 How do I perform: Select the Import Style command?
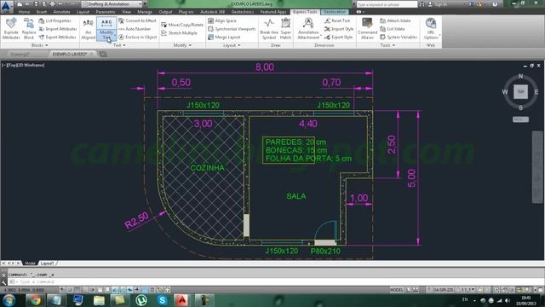pyautogui.click(x=339, y=29)
